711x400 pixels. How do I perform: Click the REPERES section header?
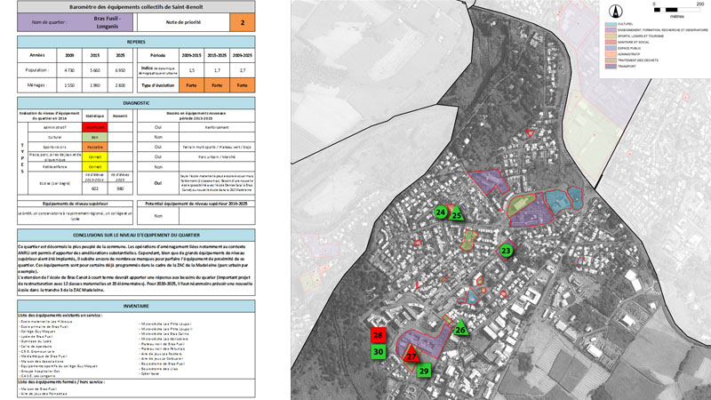coord(136,41)
